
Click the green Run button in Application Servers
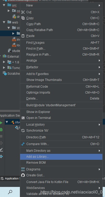coord(1,123)
